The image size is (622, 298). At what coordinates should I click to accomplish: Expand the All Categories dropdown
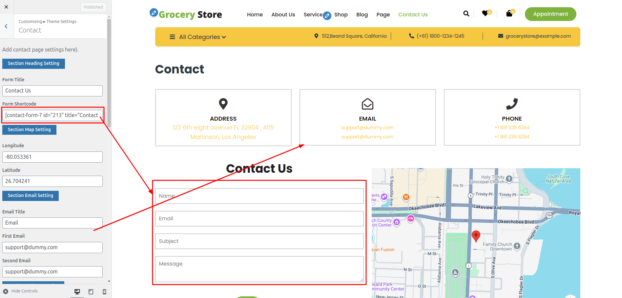[202, 37]
